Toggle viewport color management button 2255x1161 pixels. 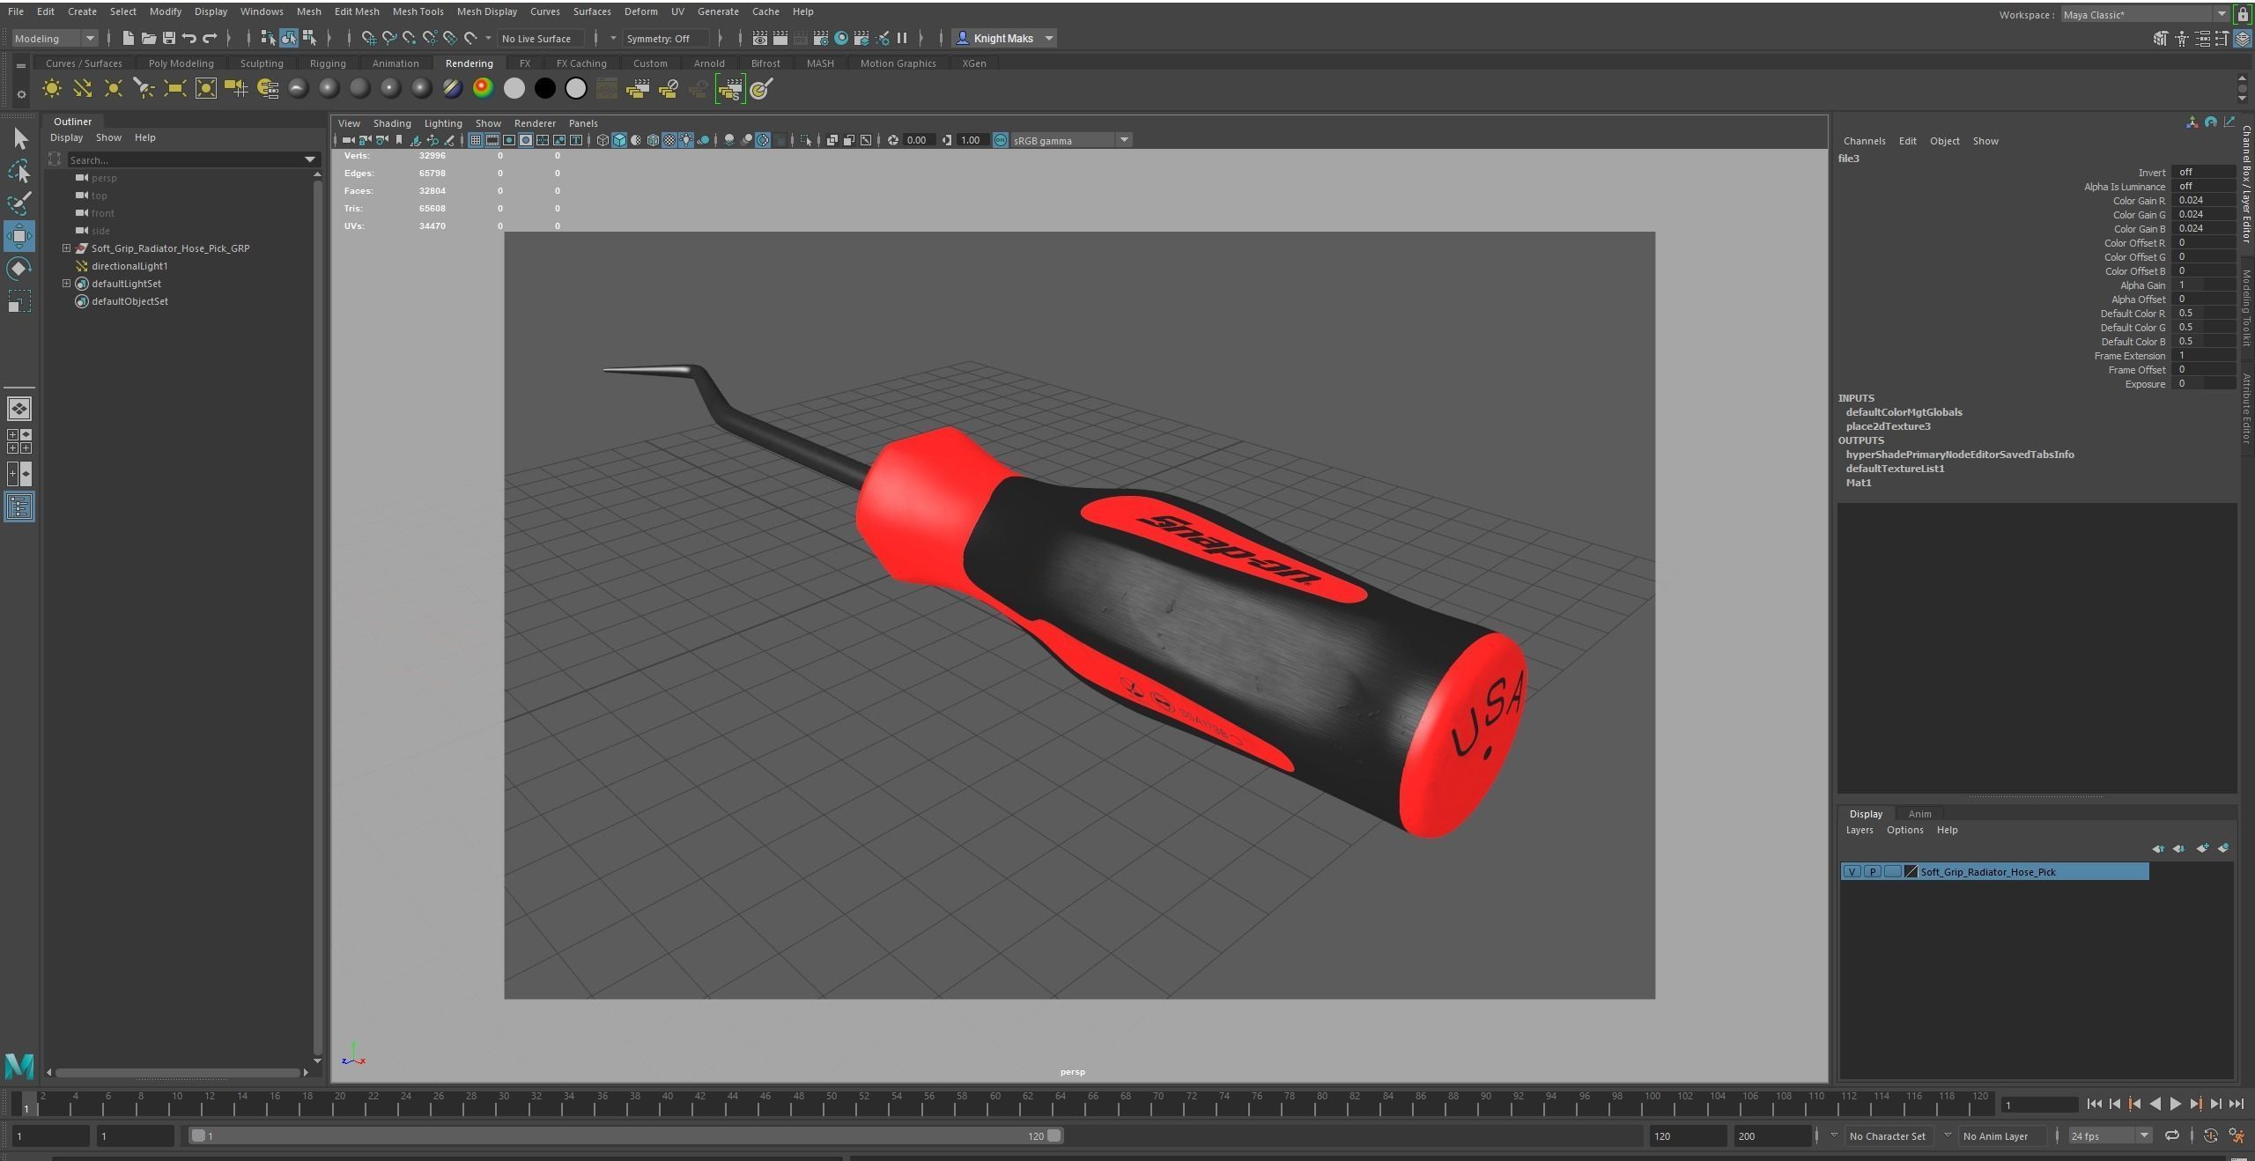pyautogui.click(x=1000, y=140)
